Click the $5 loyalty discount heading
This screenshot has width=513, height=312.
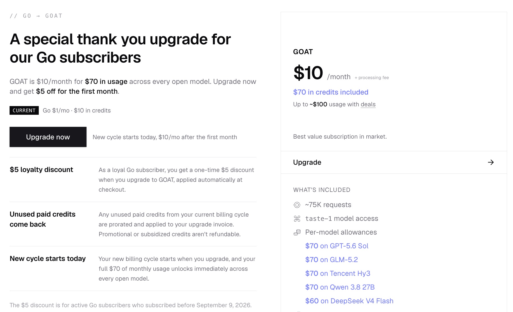[x=41, y=170]
